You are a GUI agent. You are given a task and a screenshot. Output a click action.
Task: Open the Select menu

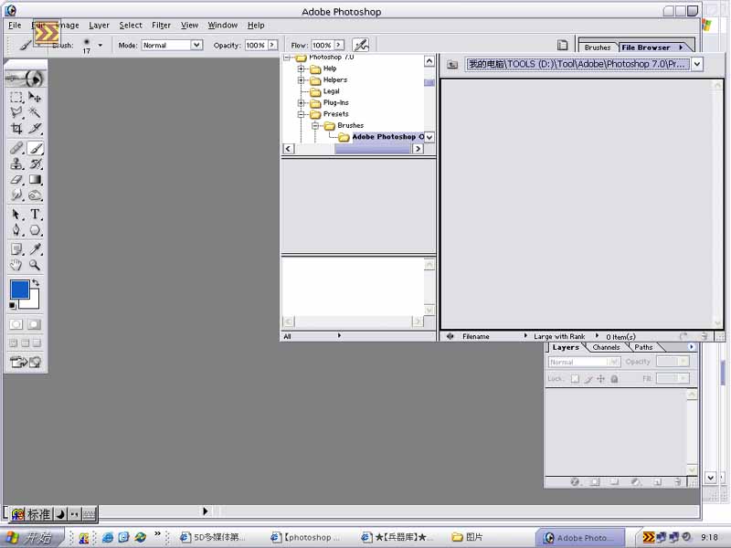131,26
